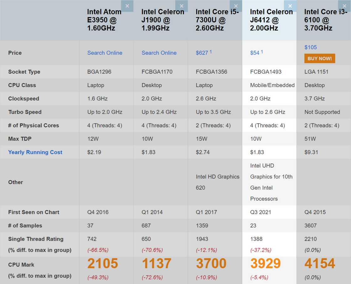Click the 12W Max TDP value

click(93, 139)
